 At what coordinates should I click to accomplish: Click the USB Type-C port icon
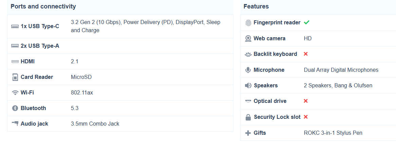[x=15, y=26]
